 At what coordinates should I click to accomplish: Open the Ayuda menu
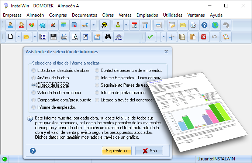216,15
